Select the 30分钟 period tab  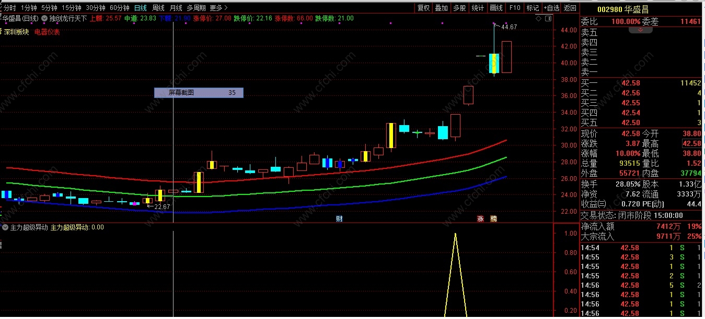(96, 8)
